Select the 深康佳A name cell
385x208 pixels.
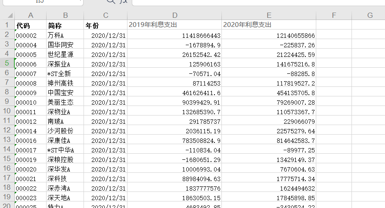[65, 139]
